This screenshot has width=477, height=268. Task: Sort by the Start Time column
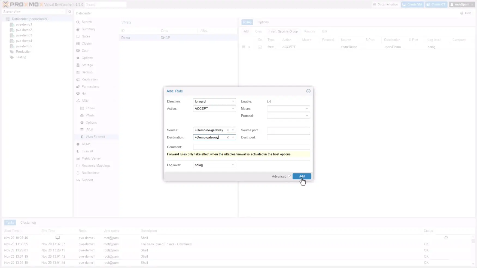pyautogui.click(x=11, y=231)
